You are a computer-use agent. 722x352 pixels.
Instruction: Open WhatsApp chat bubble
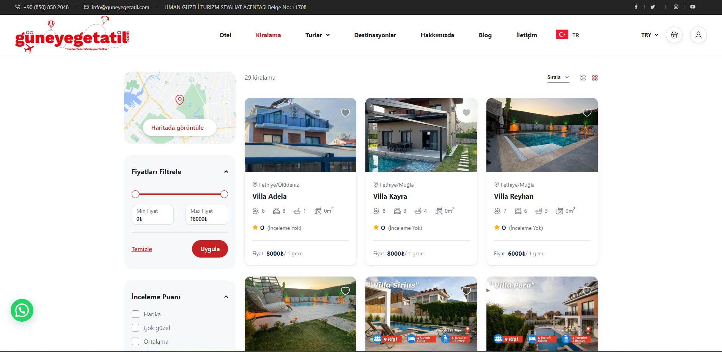pos(22,310)
